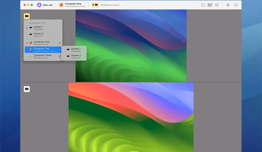Click the Alex Jon profile avatar
This screenshot has width=262, height=152.
click(39, 5)
